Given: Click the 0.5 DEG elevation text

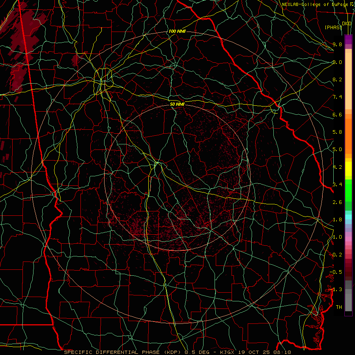Looking at the screenshot, I should pyautogui.click(x=198, y=352).
